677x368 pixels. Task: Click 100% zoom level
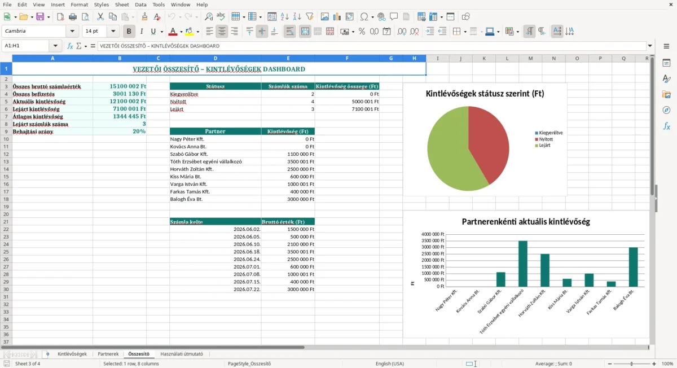click(667, 363)
